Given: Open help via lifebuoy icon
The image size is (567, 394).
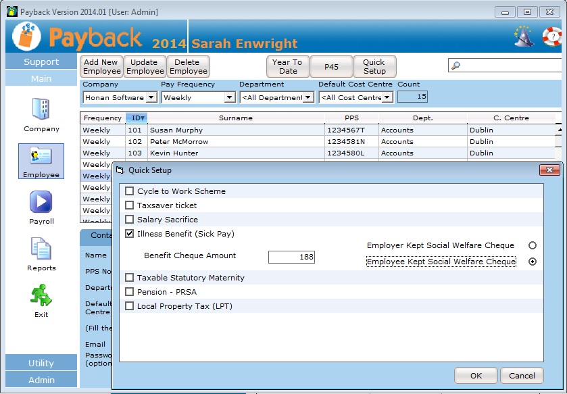Looking at the screenshot, I should [x=551, y=36].
